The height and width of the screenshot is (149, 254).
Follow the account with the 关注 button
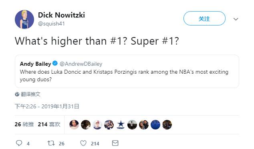(204, 18)
